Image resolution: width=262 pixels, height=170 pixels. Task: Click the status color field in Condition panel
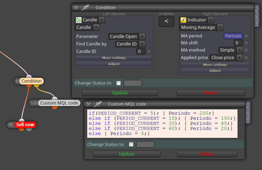(x=133, y=83)
